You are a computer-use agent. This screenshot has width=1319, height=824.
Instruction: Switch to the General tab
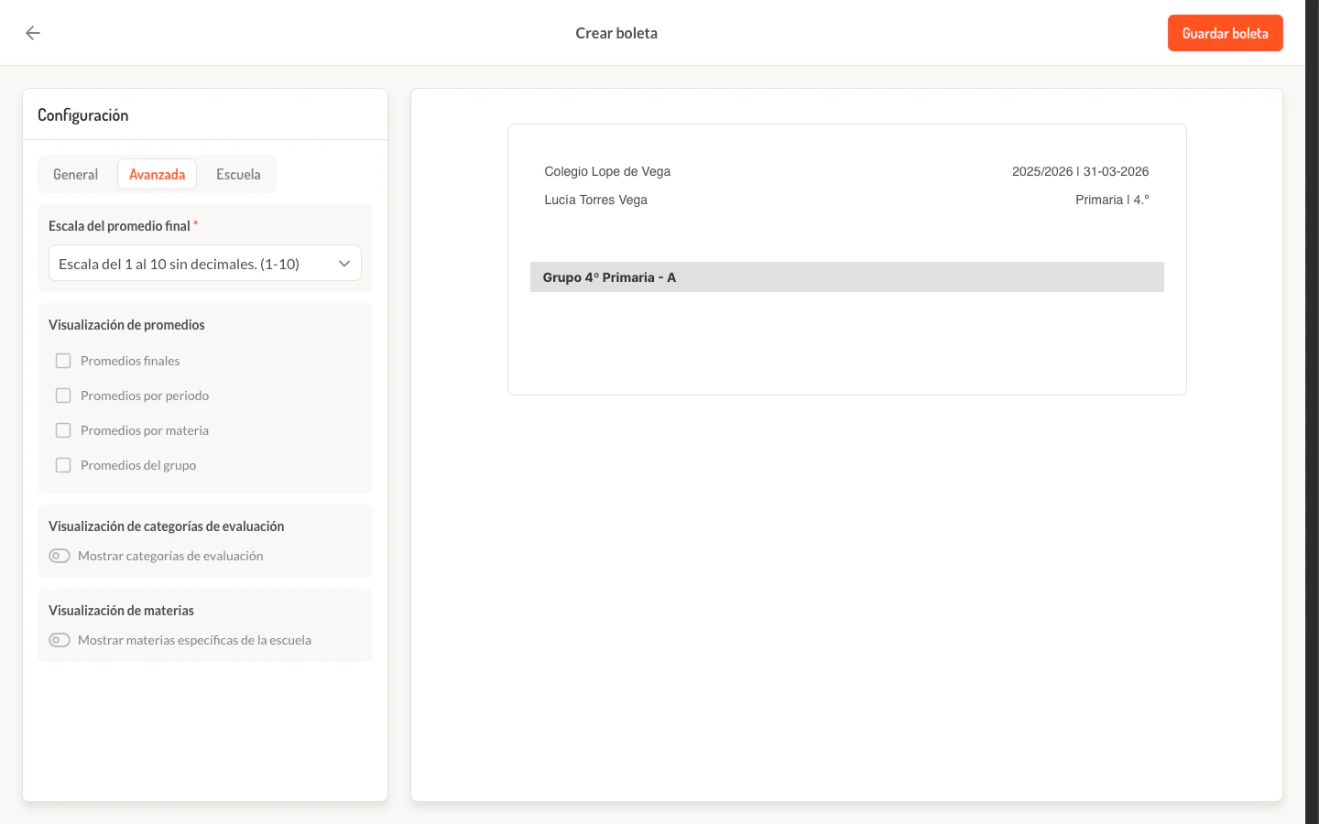tap(75, 174)
